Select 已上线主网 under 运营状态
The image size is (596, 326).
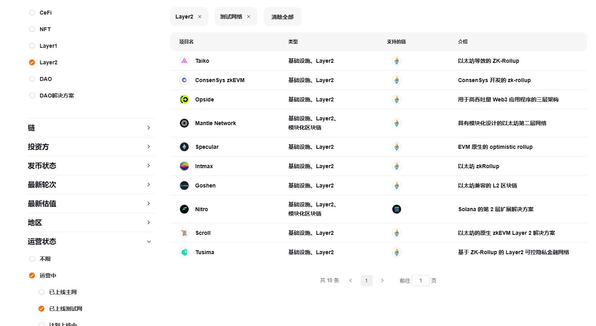click(41, 292)
